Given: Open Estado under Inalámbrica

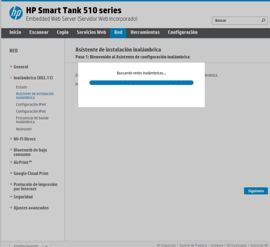Looking at the screenshot, I should 22,87.
